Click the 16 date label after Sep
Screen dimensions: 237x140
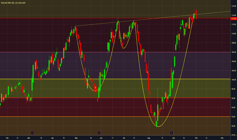(x=184, y=138)
